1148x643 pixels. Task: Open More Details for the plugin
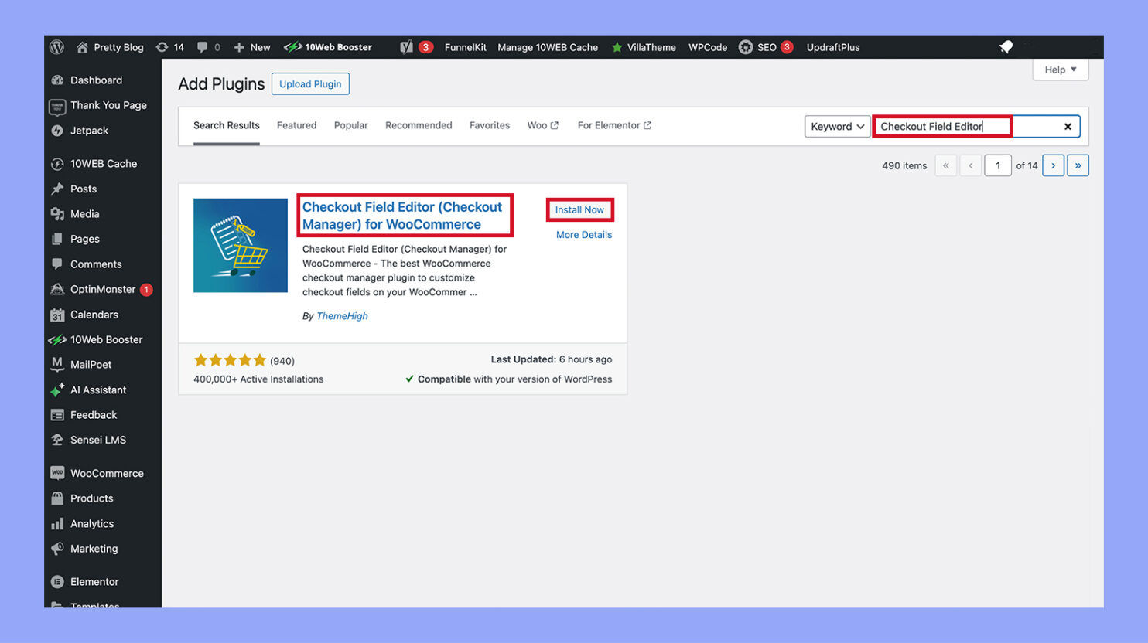point(583,234)
